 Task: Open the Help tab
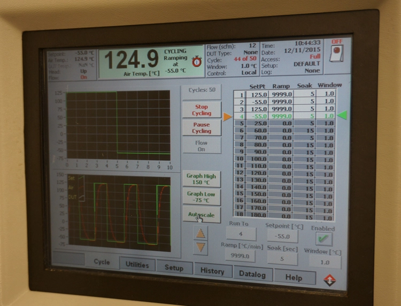(294, 277)
